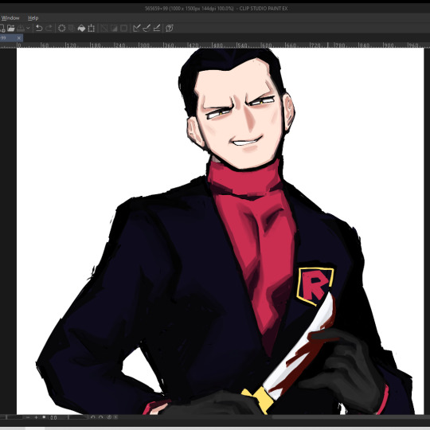Image resolution: width=430 pixels, height=430 pixels.
Task: Expand the save options dropdown arrow
Action: point(28,28)
